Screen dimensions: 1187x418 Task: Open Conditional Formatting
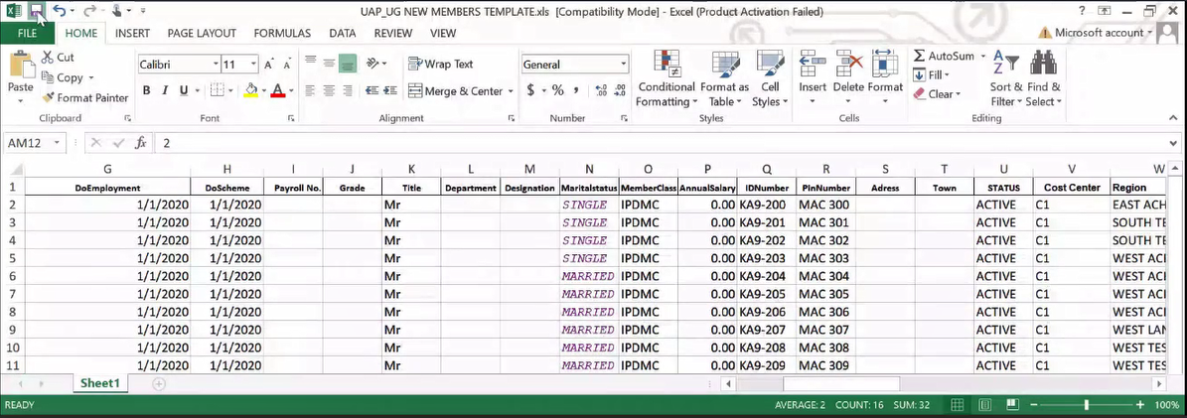667,78
